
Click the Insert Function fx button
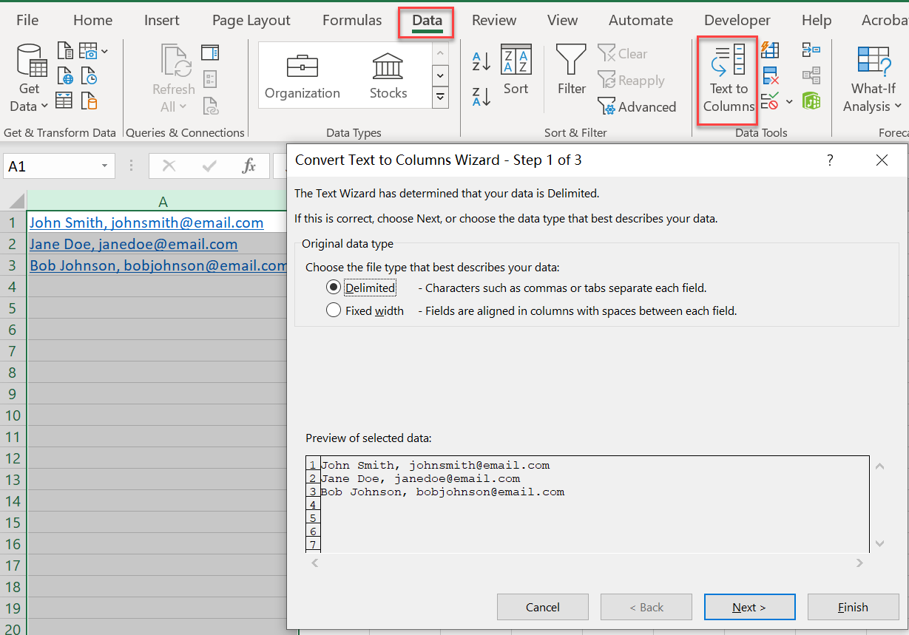[249, 166]
